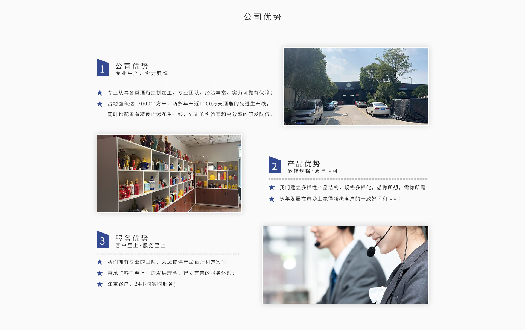Click text 同时也配备有精良的烤花生产线
The width and height of the screenshot is (525, 330).
pyautogui.click(x=145, y=114)
